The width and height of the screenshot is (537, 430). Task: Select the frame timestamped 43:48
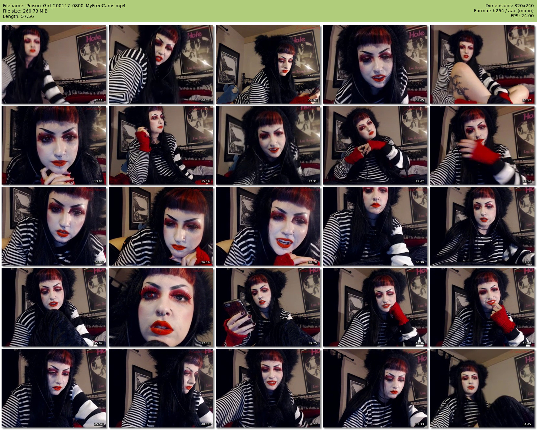[482, 307]
